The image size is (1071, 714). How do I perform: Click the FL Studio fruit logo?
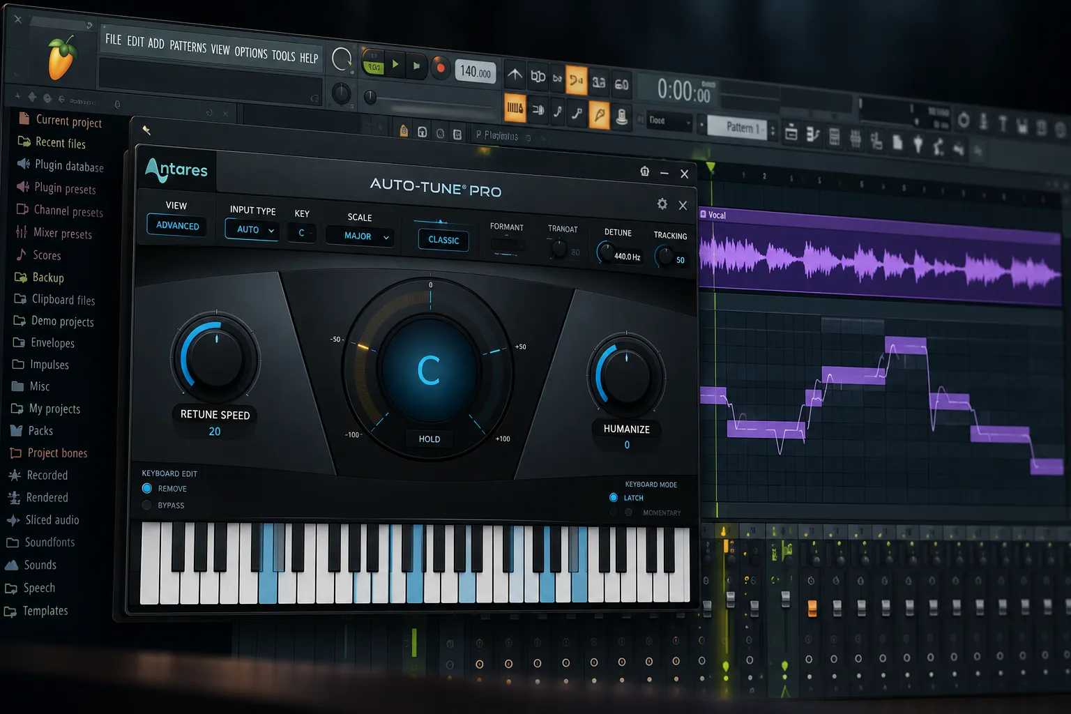61,57
